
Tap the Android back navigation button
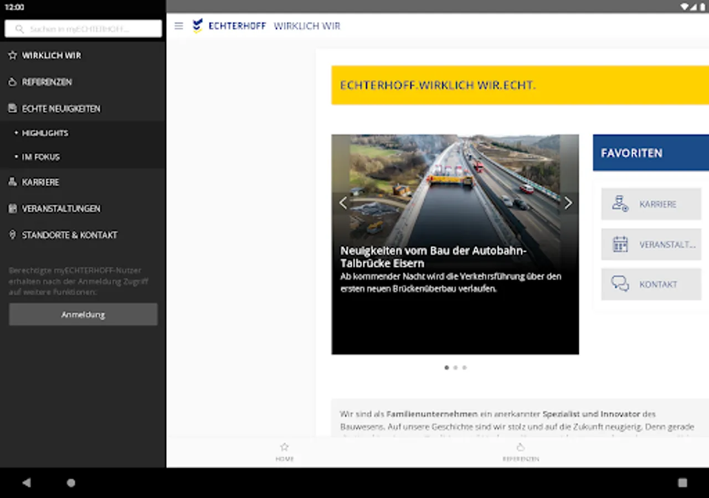coord(27,483)
